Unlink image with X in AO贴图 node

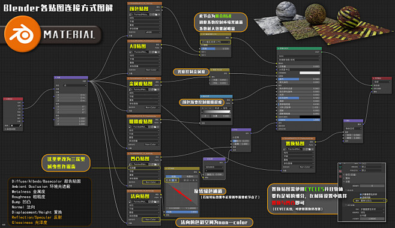(x=159, y=52)
